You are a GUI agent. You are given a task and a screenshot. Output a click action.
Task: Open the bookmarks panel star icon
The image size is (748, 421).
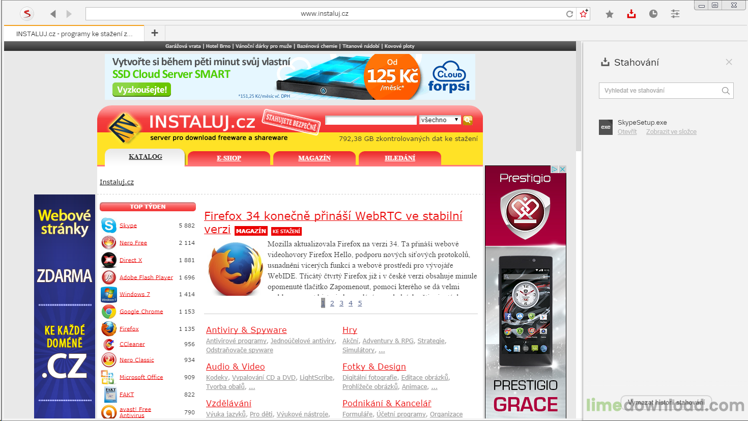pyautogui.click(x=610, y=14)
